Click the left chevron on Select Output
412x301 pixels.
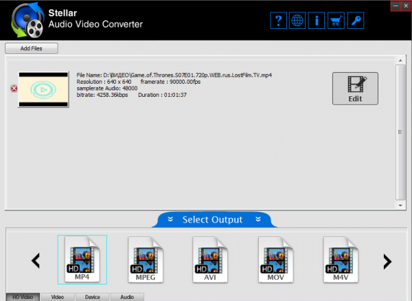click(x=170, y=219)
